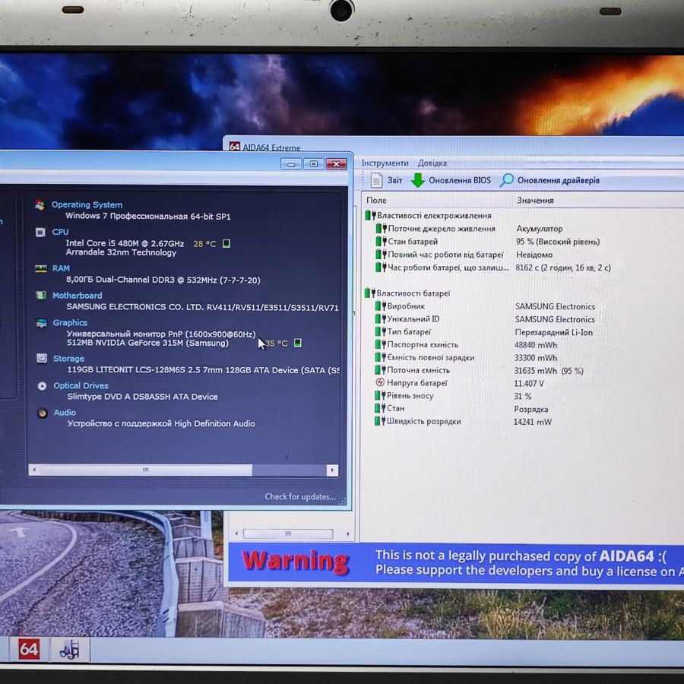
Task: Click the Optical Drives heading link
Action: pyautogui.click(x=81, y=385)
